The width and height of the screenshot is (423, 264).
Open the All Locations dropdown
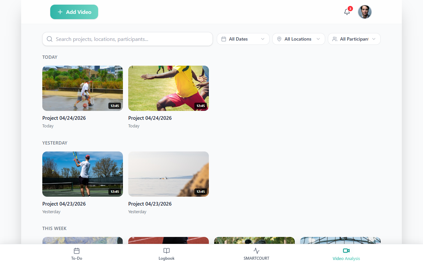tap(299, 39)
